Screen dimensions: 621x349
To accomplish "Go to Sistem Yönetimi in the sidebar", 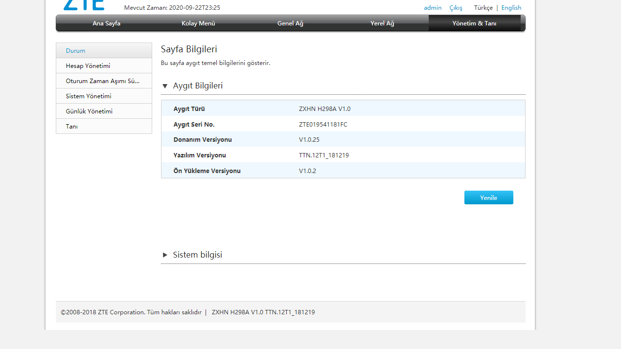I will click(x=104, y=96).
